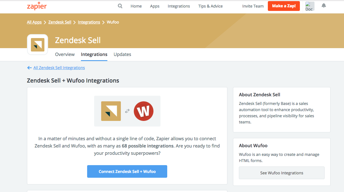This screenshot has width=344, height=192.
Task: Click the user profile avatar
Action: (x=309, y=6)
